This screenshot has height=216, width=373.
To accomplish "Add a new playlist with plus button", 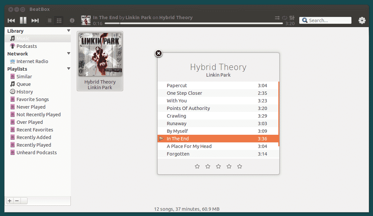I will pyautogui.click(x=10, y=201).
